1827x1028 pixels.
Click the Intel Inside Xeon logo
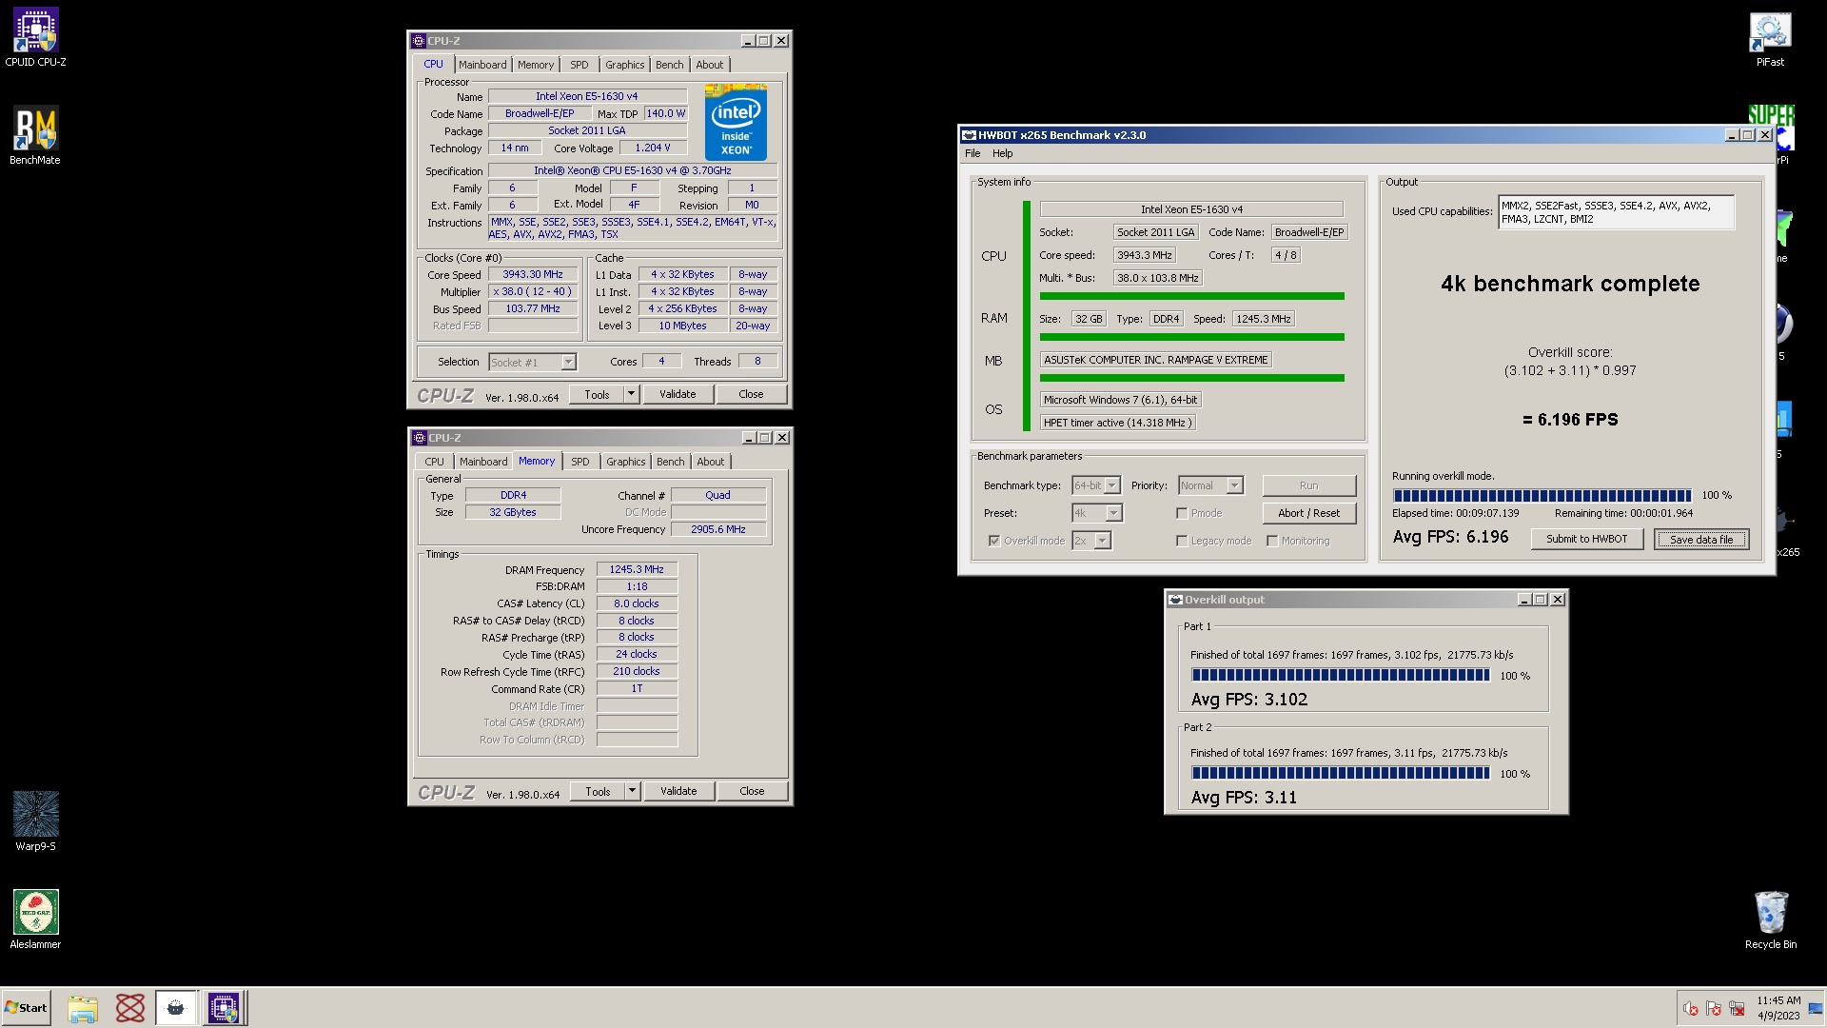coord(736,123)
